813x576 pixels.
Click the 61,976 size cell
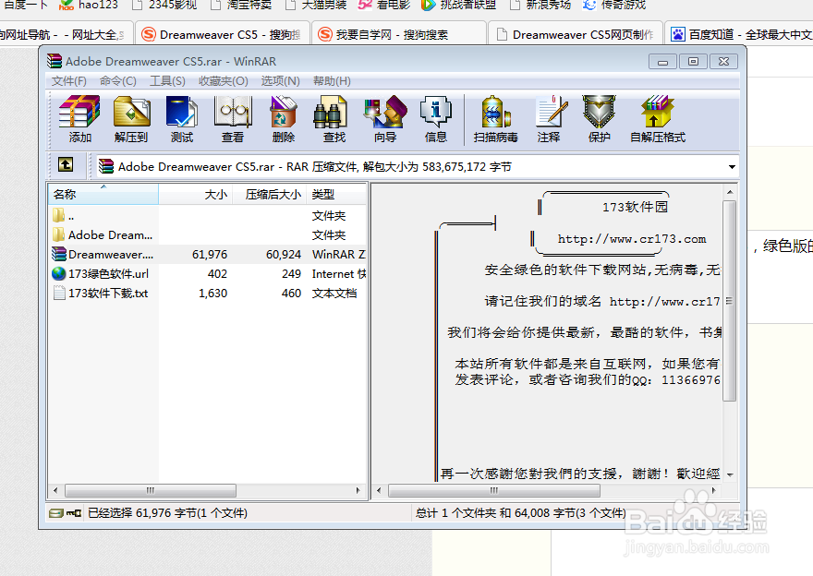pyautogui.click(x=210, y=255)
